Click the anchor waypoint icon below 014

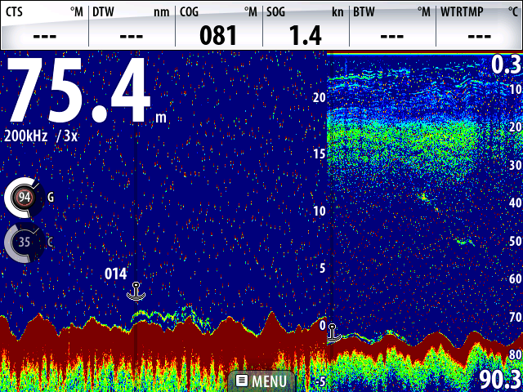tap(137, 291)
